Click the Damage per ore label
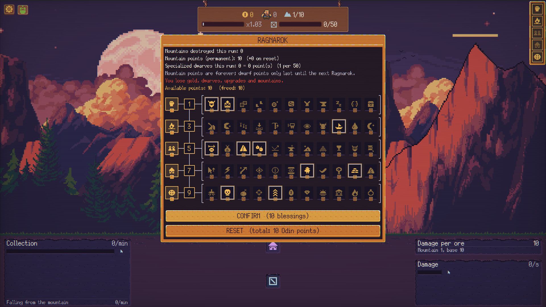 [440, 243]
